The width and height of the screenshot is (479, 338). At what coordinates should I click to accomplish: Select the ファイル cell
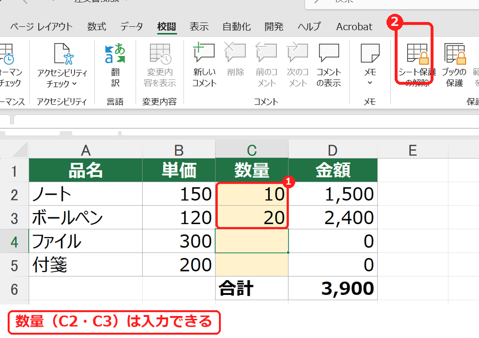(x=86, y=241)
